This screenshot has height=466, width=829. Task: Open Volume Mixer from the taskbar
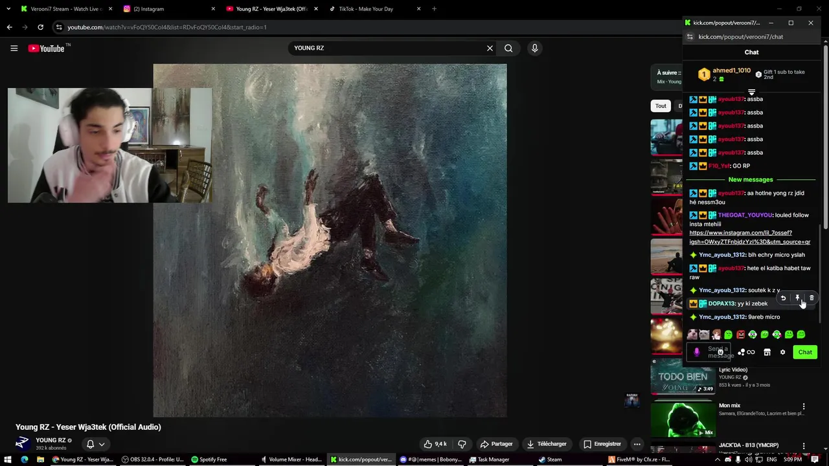[291, 460]
